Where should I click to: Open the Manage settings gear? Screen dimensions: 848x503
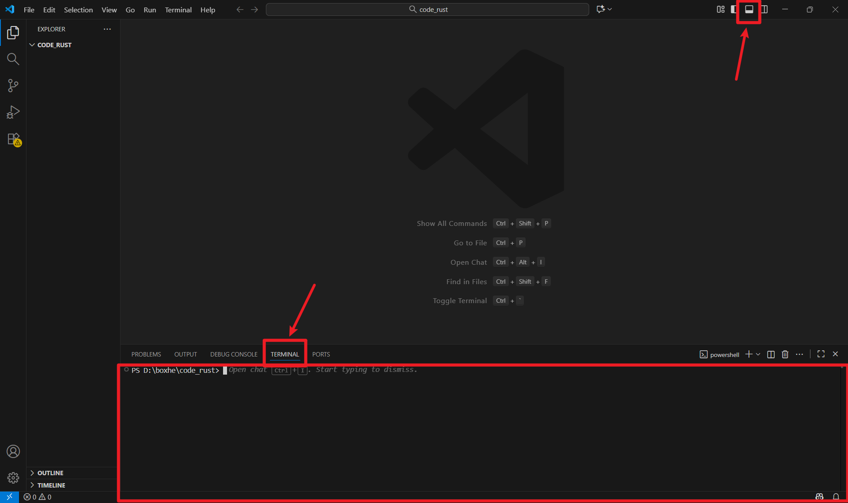tap(13, 478)
